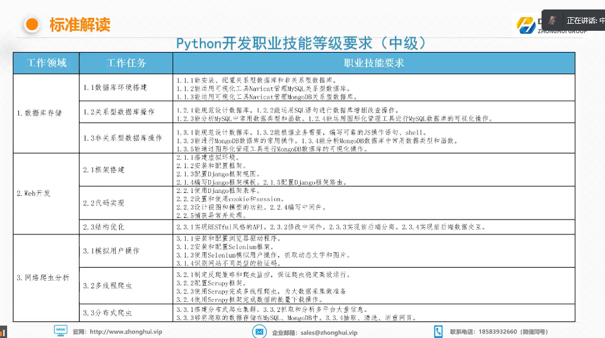Screen dimensions: 605x338
Task: Click the orange circle beside 标准解读
Action: 33,25
